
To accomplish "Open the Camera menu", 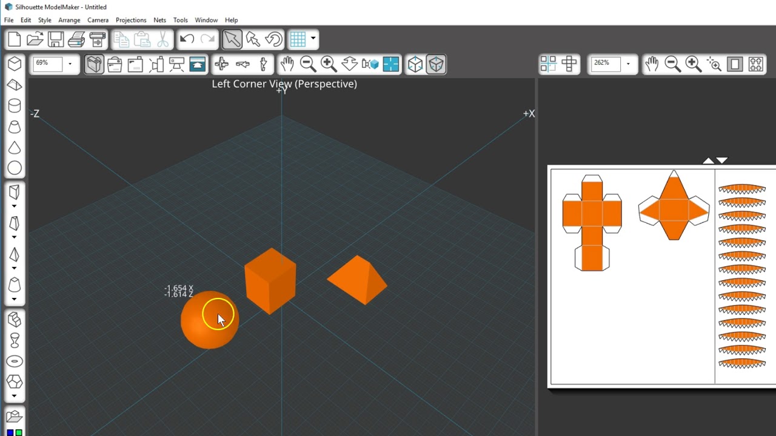I will click(98, 20).
